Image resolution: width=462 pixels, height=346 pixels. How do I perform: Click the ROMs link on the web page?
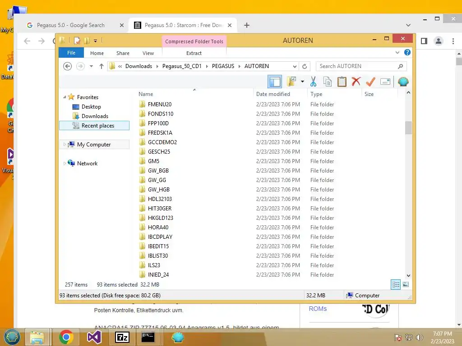(x=318, y=309)
